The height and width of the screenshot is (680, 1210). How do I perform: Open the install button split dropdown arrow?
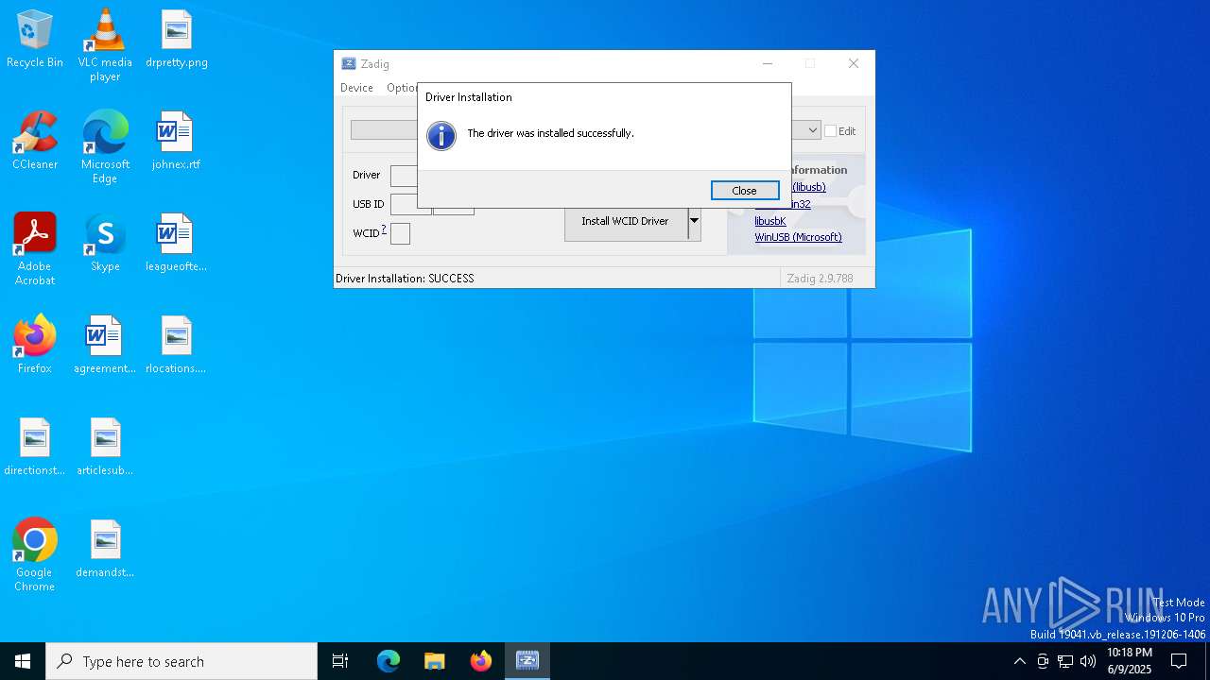[694, 221]
